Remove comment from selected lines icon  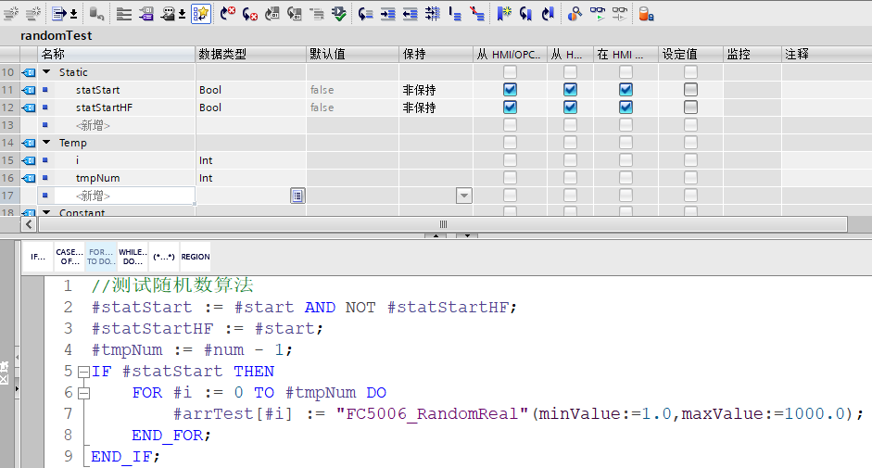(477, 13)
